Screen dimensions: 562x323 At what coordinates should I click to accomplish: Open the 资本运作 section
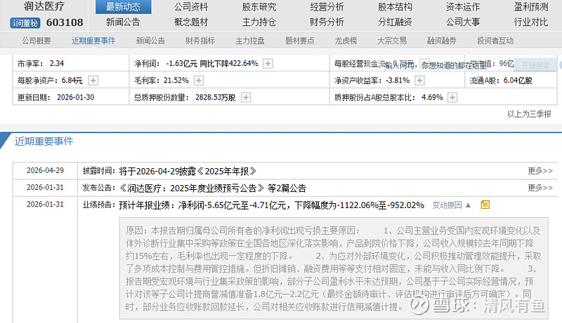click(x=463, y=7)
